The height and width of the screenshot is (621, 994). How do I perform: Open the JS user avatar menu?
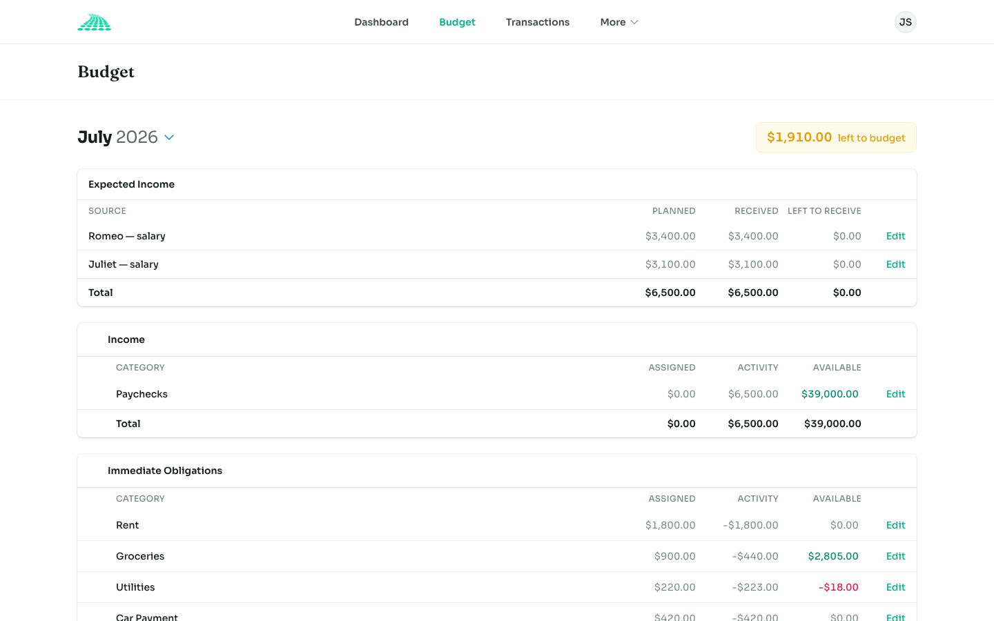point(905,22)
